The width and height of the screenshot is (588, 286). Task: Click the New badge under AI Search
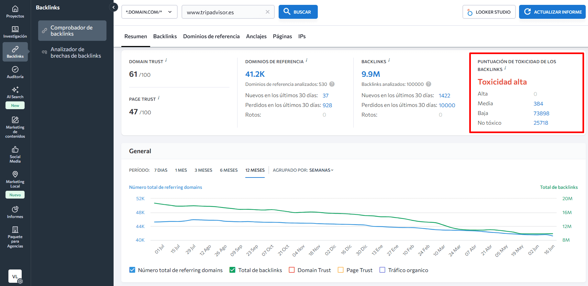point(15,105)
